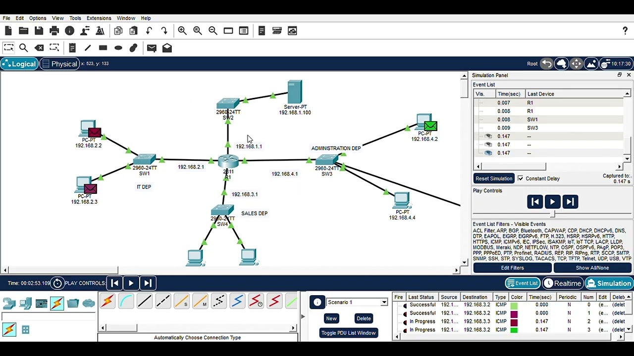This screenshot has height=356, width=634.
Task: Select the Delete tool
Action: (39, 48)
